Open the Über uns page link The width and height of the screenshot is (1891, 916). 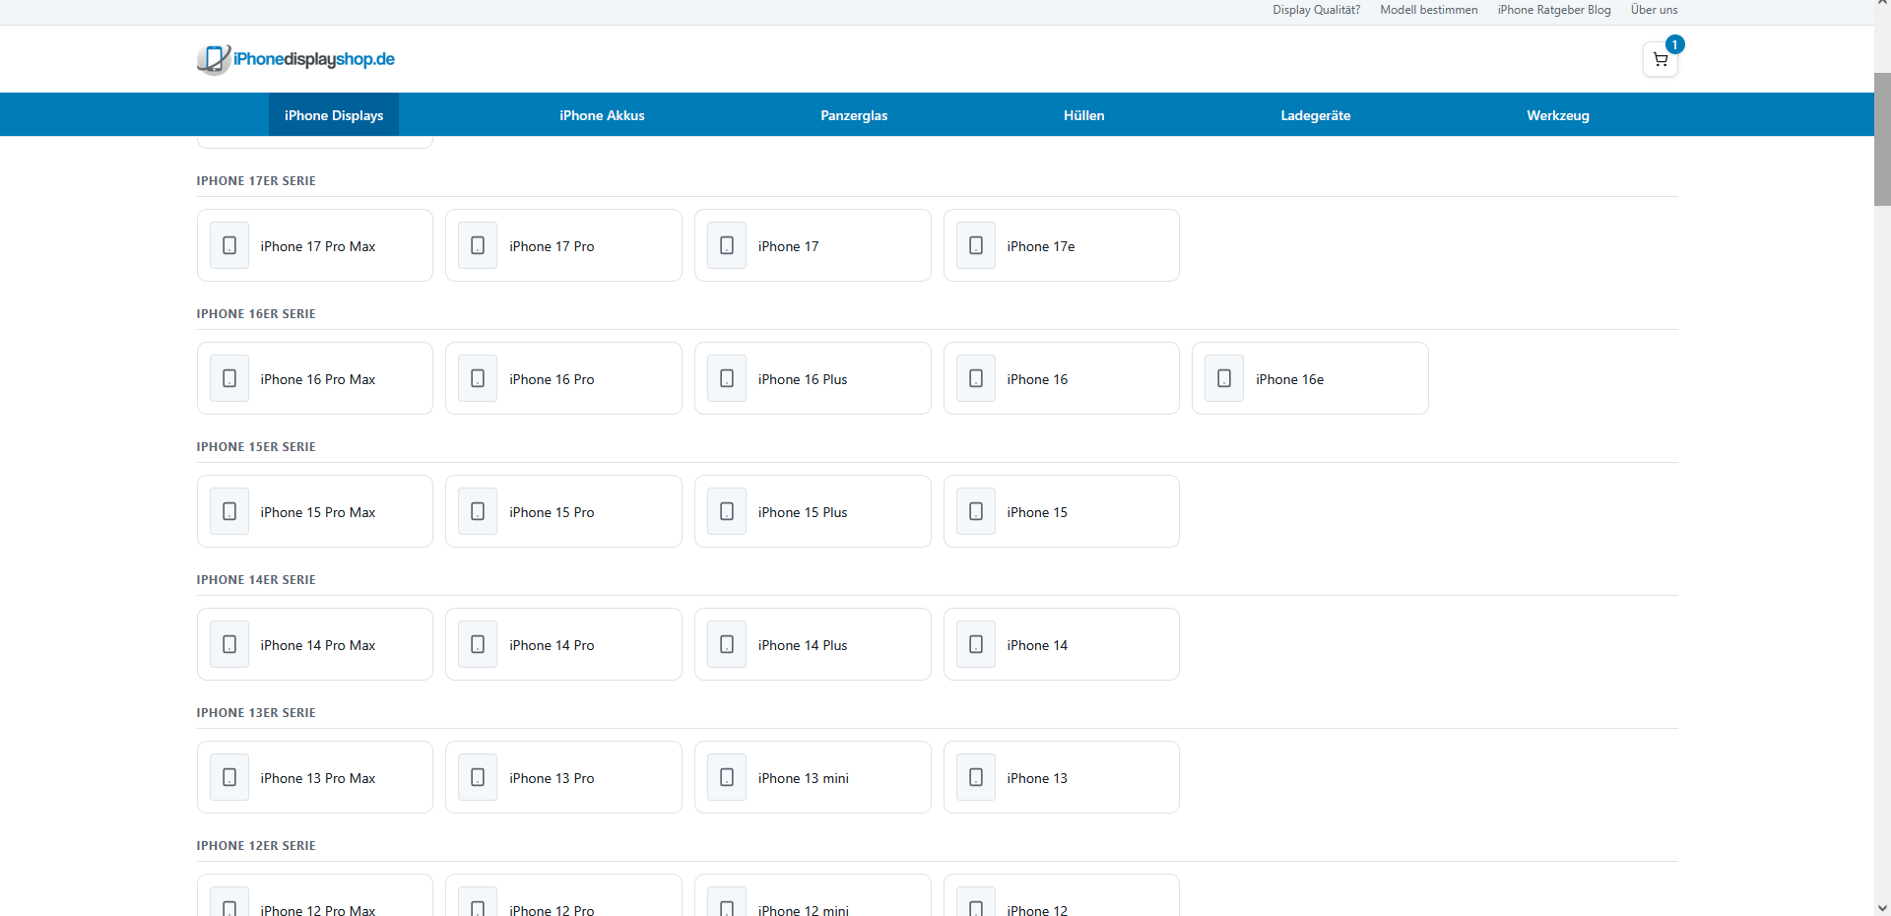[x=1654, y=10]
